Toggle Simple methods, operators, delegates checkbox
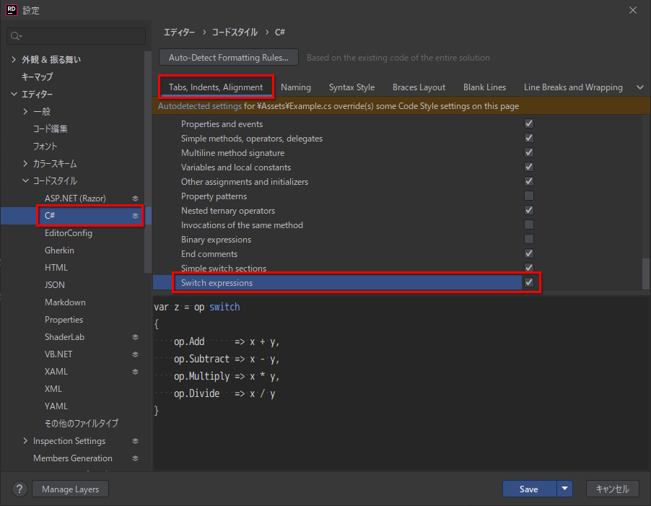The image size is (651, 506). coord(529,138)
